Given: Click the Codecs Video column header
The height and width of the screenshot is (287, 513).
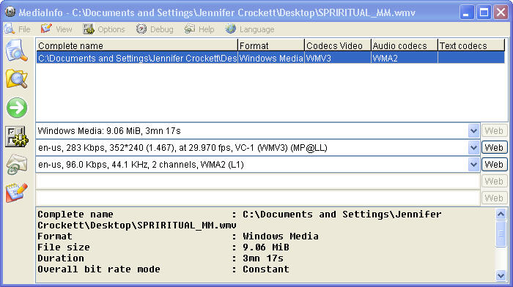Looking at the screenshot, I should tap(338, 45).
